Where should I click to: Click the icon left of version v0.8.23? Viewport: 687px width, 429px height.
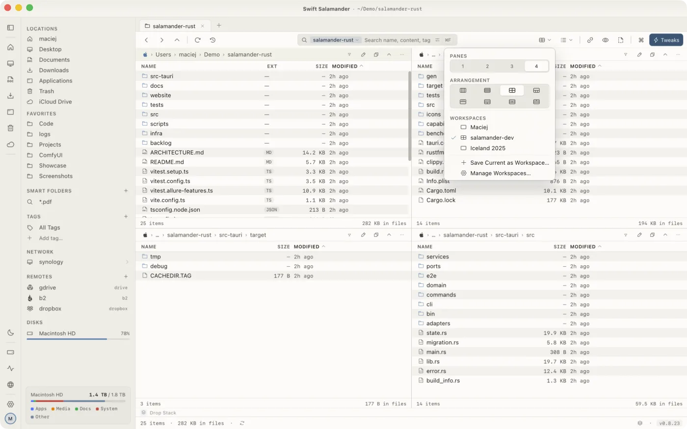click(x=640, y=423)
